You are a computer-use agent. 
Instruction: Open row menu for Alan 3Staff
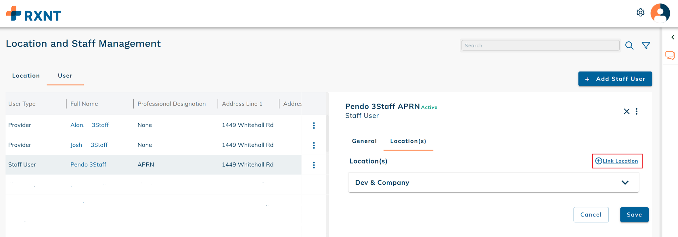[x=314, y=125]
